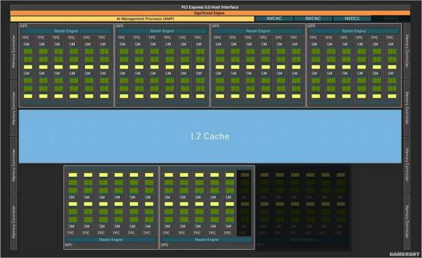The width and height of the screenshot is (422, 258).
Task: Click the large blue L2 Cache block
Action: 210,136
